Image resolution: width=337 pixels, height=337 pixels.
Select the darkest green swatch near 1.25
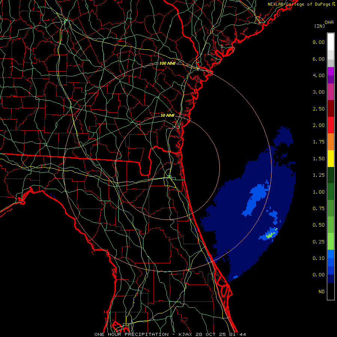pos(331,175)
